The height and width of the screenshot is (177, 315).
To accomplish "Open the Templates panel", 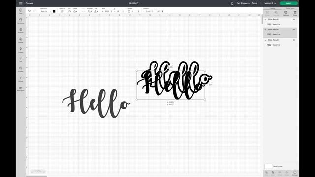I will [x=21, y=21].
